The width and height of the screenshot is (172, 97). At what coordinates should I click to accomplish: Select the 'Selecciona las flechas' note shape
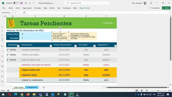click(x=83, y=36)
